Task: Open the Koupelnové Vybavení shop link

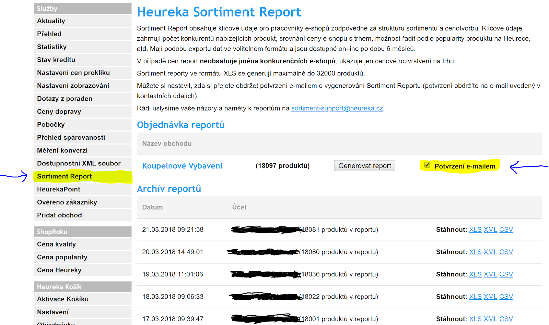Action: 182,166
